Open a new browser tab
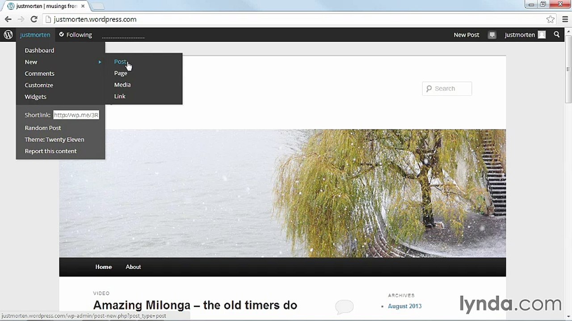Screen dimensions: 572x321 (97, 6)
